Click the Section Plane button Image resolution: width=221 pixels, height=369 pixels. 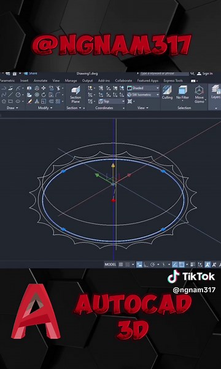click(x=76, y=94)
